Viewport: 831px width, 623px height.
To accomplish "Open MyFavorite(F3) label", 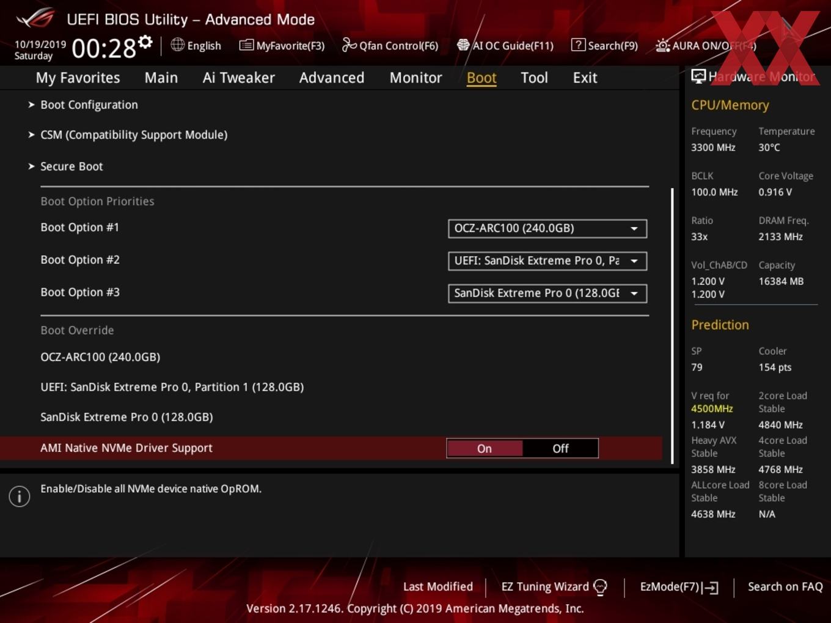I will (x=290, y=46).
